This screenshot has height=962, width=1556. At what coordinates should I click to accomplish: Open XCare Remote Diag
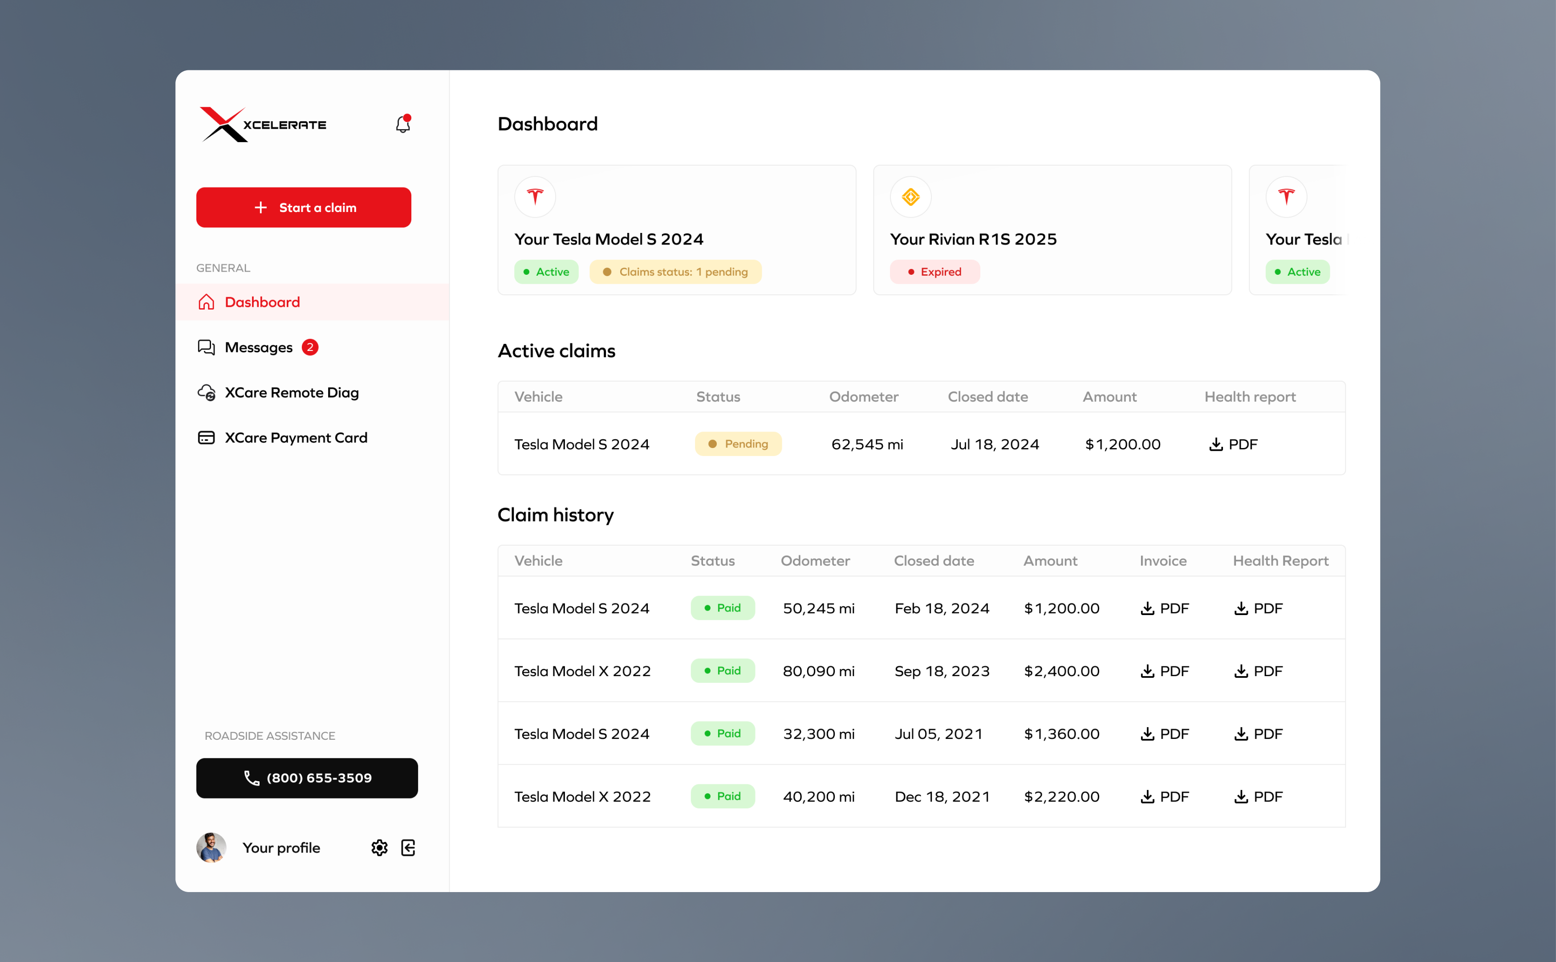(279, 392)
